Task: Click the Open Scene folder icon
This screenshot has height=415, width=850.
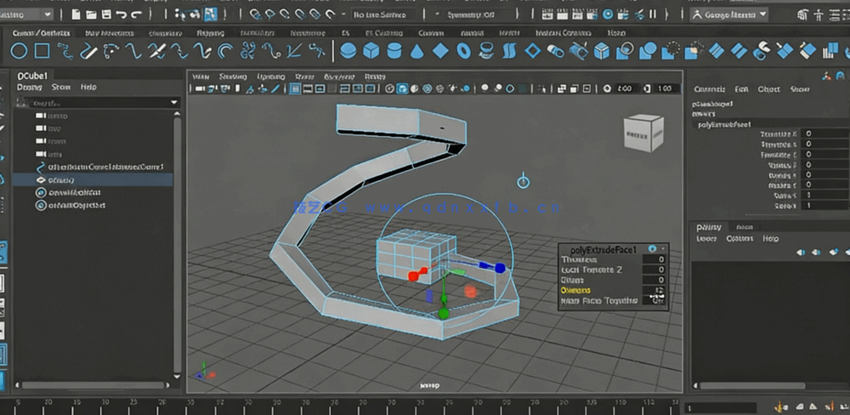Action: [x=92, y=14]
